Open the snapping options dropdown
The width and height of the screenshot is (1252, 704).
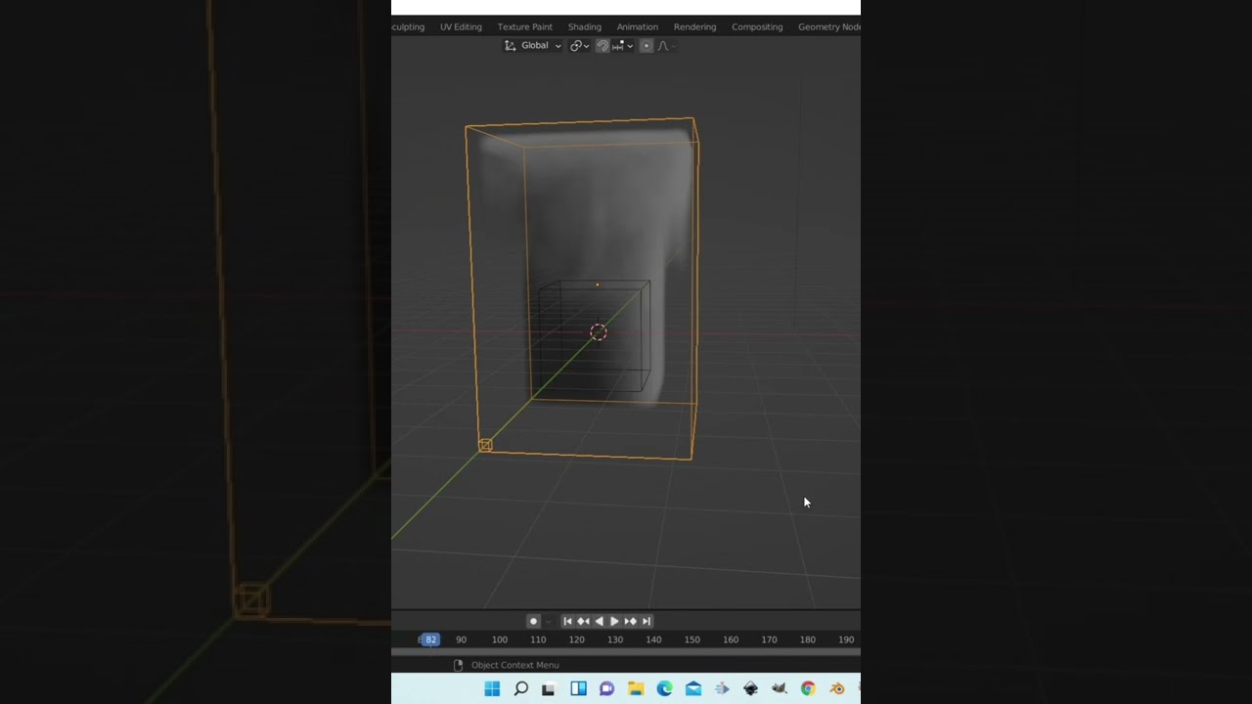(622, 46)
